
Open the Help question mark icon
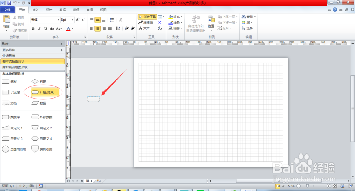click(335, 10)
